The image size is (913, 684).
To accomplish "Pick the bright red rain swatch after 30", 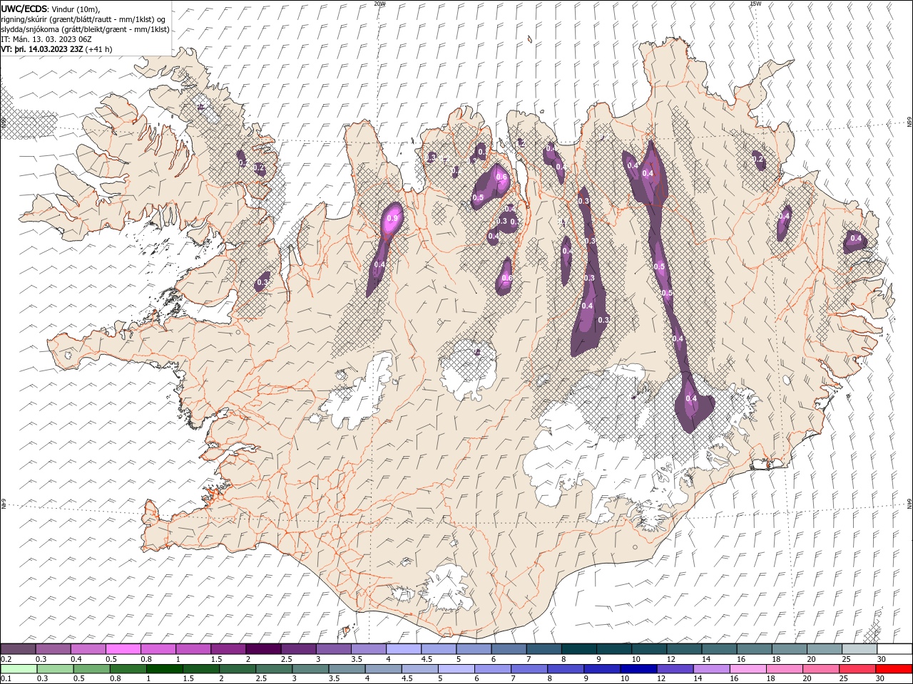I will tap(893, 668).
